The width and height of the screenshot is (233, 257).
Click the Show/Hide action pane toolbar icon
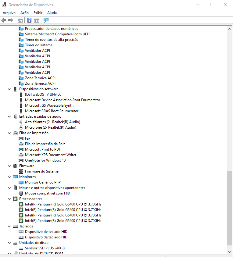pyautogui.click(x=37, y=20)
